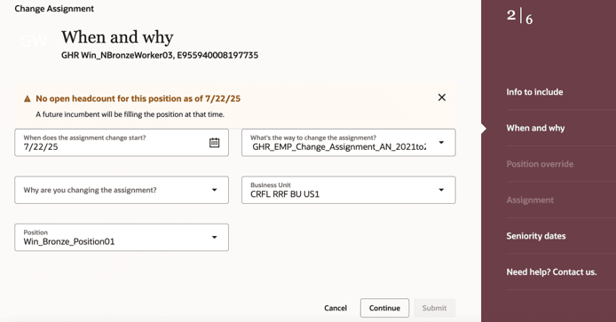
Task: Open the Seniority dates step
Action: tap(536, 236)
